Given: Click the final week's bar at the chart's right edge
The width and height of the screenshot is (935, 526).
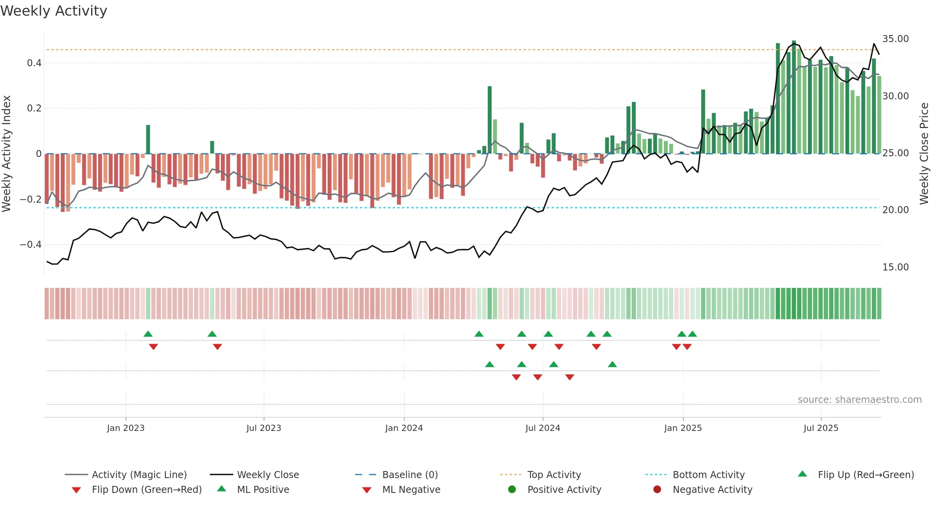Looking at the screenshot, I should pyautogui.click(x=879, y=115).
